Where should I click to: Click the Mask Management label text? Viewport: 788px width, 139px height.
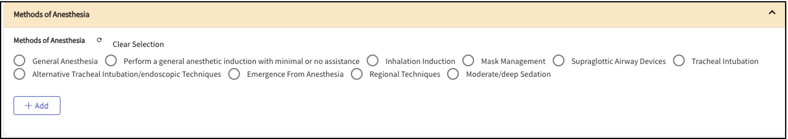pyautogui.click(x=513, y=61)
